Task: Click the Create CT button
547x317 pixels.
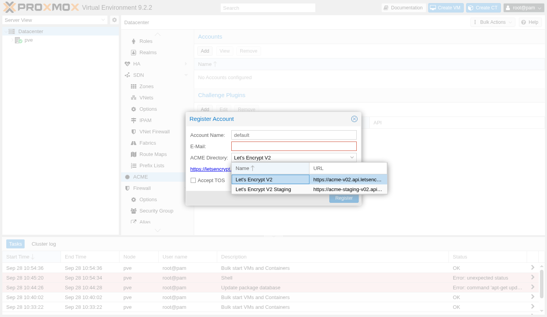Action: tap(483, 8)
